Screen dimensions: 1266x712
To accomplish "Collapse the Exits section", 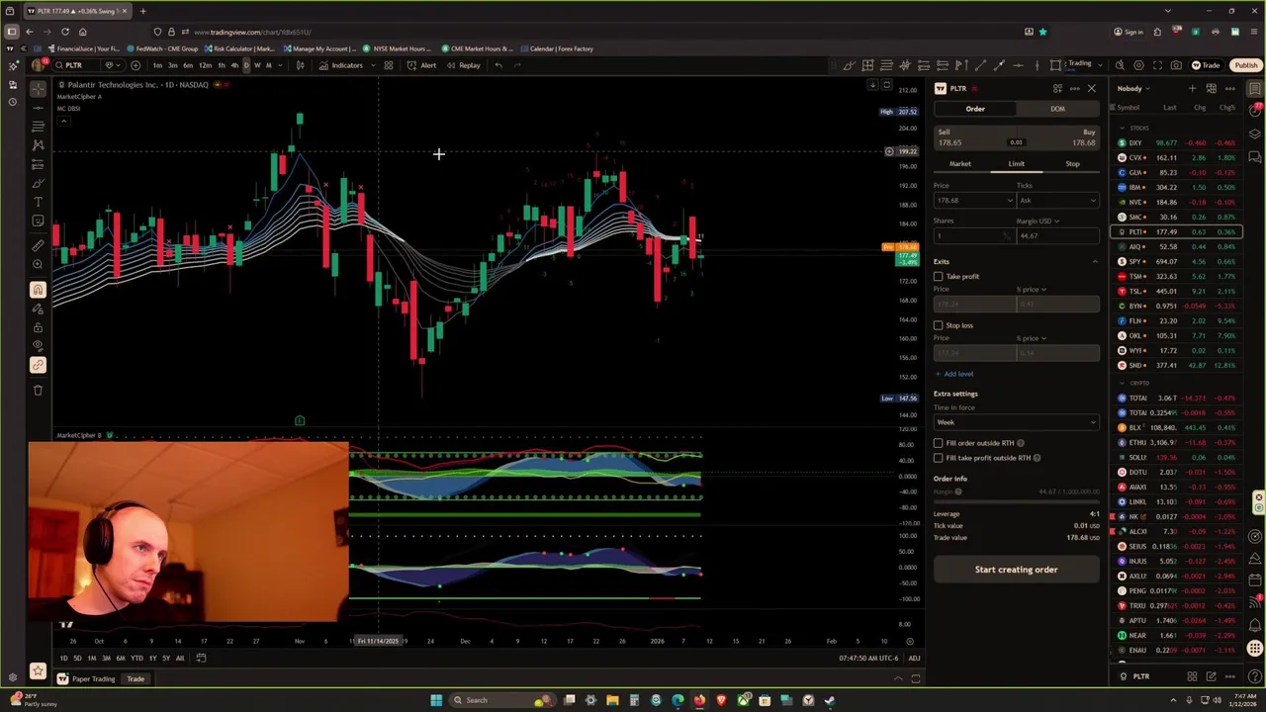I will pos(1094,262).
